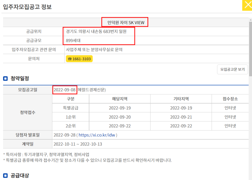Click the 특이사항 note line

pos(46,155)
